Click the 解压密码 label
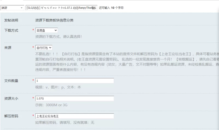 [x=11, y=116]
